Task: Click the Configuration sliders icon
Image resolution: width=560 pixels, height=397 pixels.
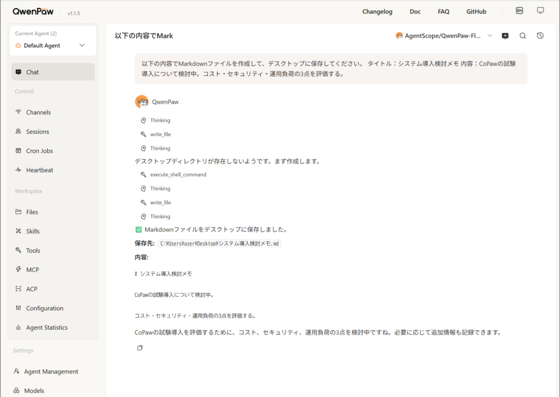Action: 18,308
